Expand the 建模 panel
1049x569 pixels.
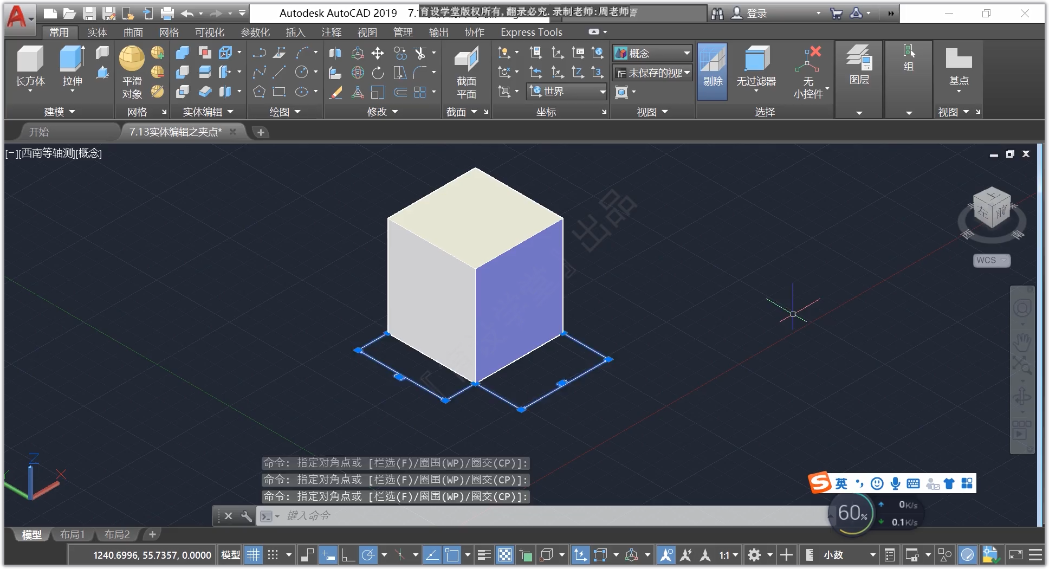coord(59,112)
